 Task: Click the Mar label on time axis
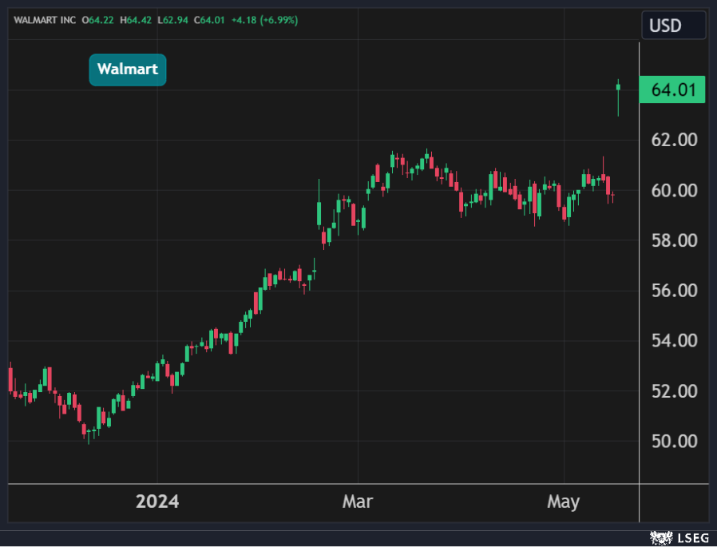pos(358,501)
